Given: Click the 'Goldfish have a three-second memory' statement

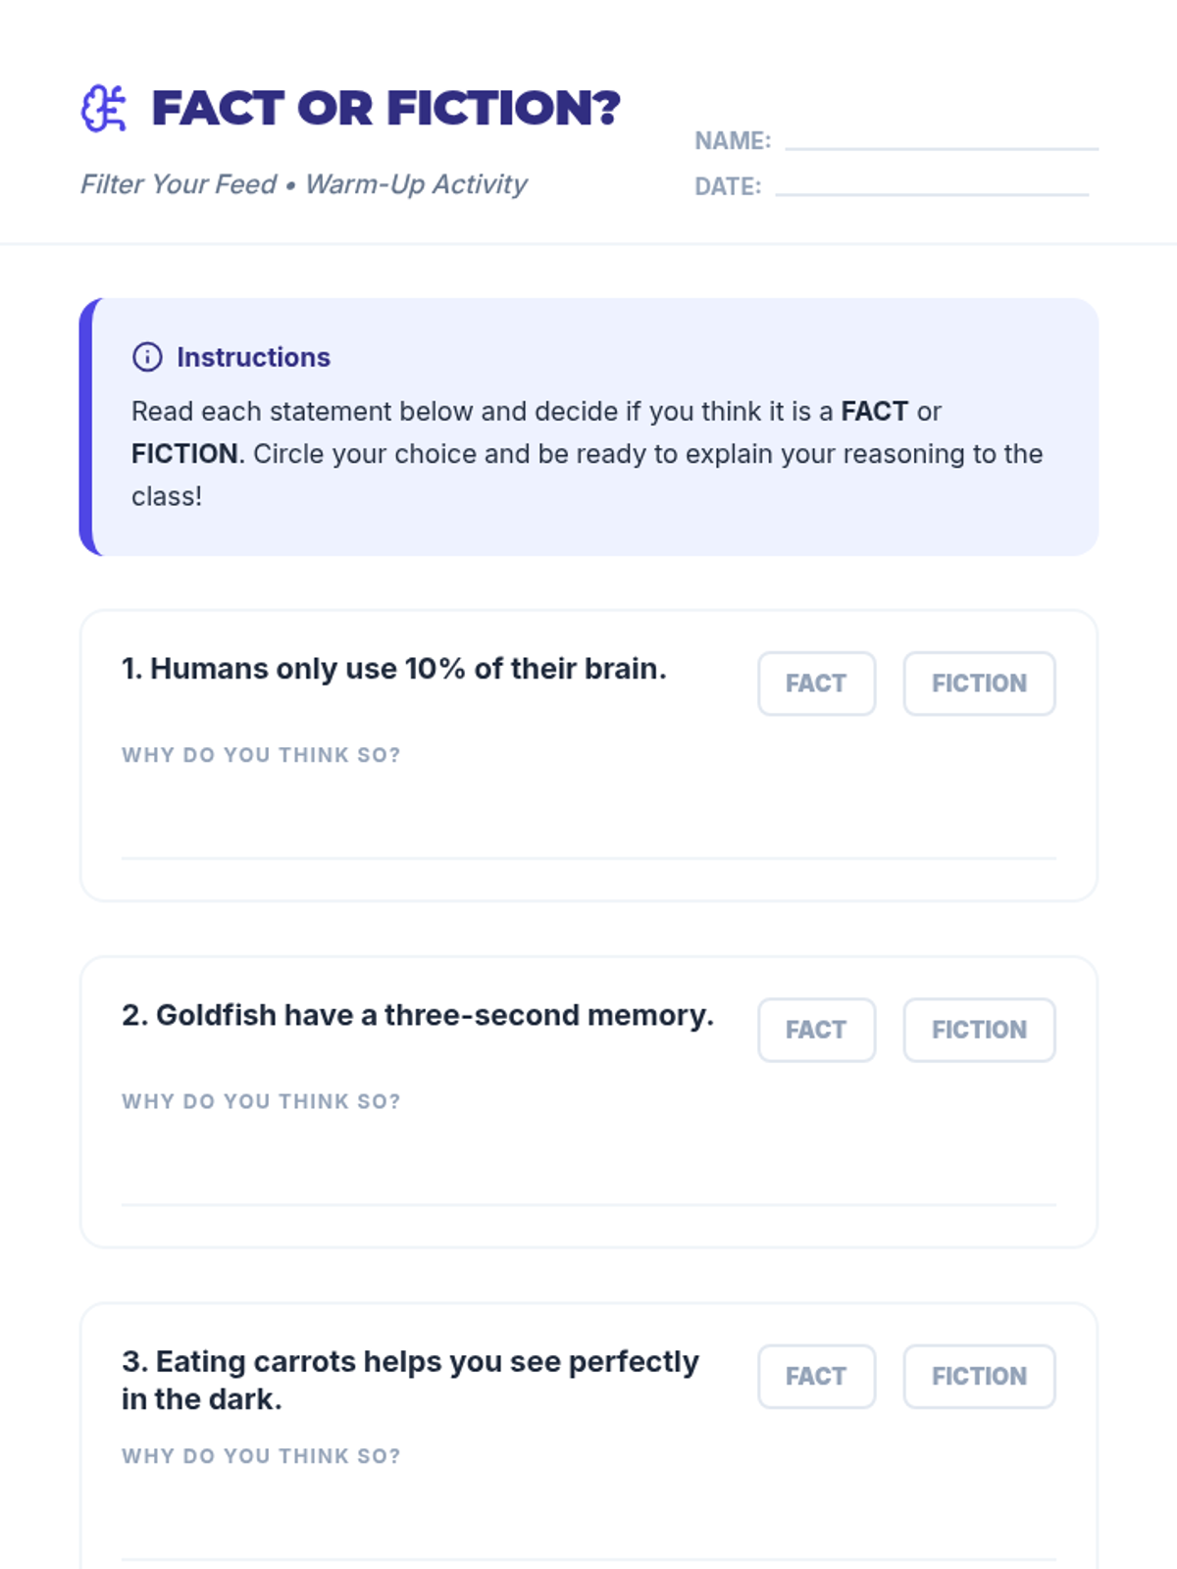Looking at the screenshot, I should pos(417,1015).
